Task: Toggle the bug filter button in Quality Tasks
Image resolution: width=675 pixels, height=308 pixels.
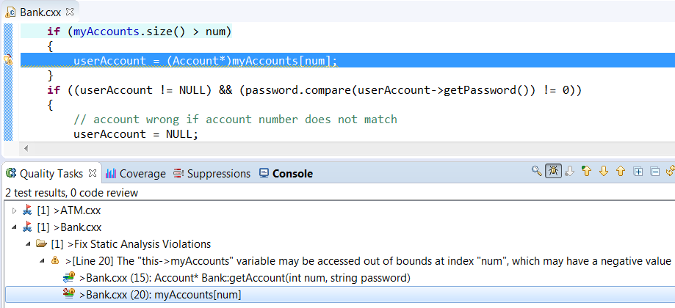Action: (x=553, y=171)
